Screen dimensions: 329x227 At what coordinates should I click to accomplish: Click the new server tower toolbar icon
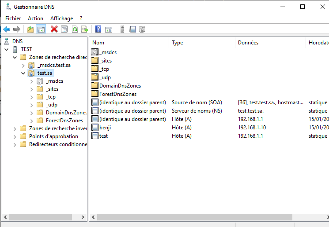(x=122, y=29)
